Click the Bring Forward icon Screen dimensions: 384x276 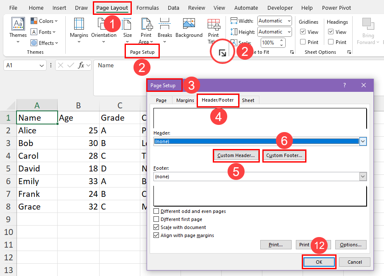tap(368, 25)
